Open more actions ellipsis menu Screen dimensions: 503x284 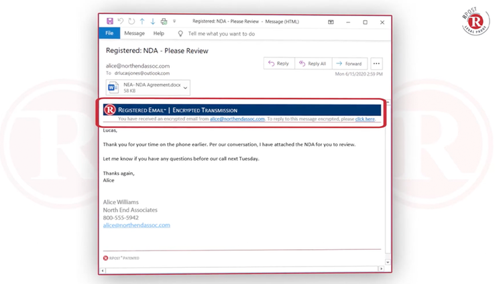point(376,64)
